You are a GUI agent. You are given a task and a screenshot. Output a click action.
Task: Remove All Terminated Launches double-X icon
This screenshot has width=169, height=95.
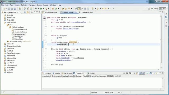coord(130,73)
